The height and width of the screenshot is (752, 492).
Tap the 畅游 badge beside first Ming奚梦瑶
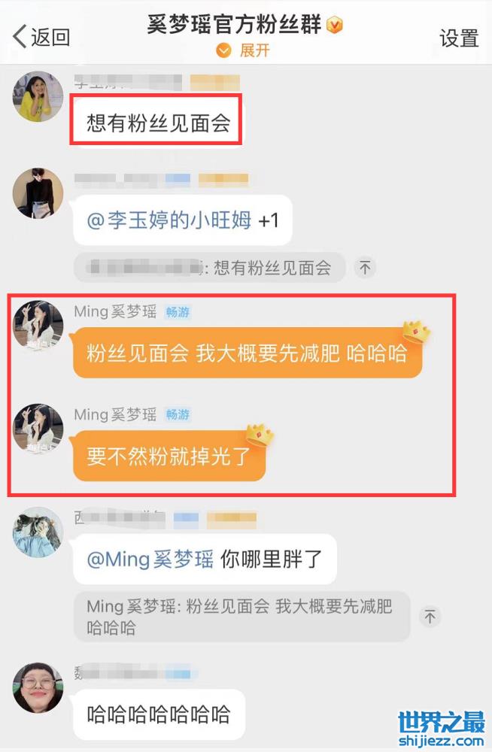178,312
